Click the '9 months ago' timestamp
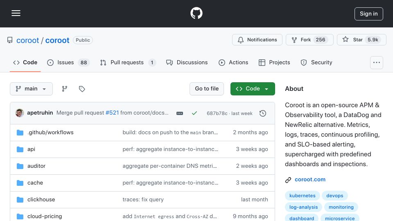 (x=251, y=216)
